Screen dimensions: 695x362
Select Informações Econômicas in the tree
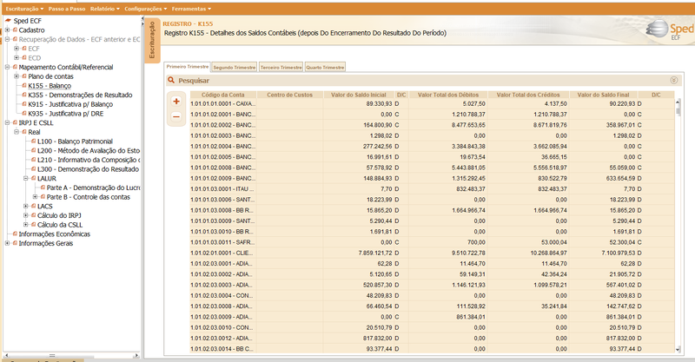pyautogui.click(x=54, y=234)
